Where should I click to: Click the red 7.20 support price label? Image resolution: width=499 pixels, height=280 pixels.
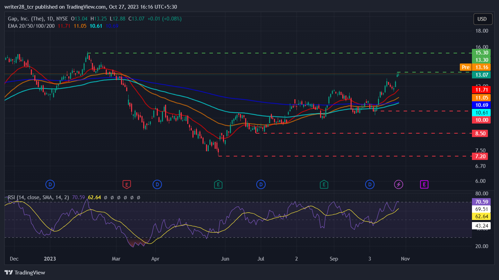tap(480, 156)
